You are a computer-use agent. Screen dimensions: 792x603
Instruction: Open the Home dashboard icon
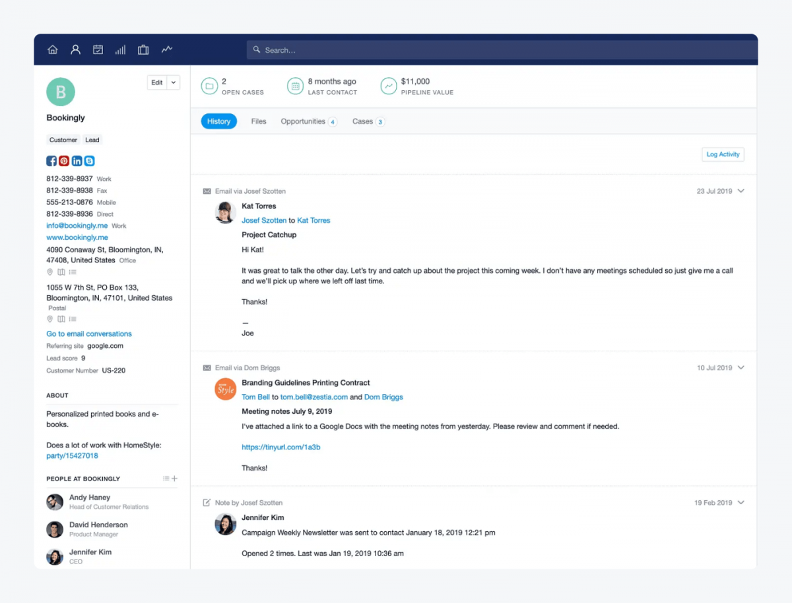click(53, 49)
